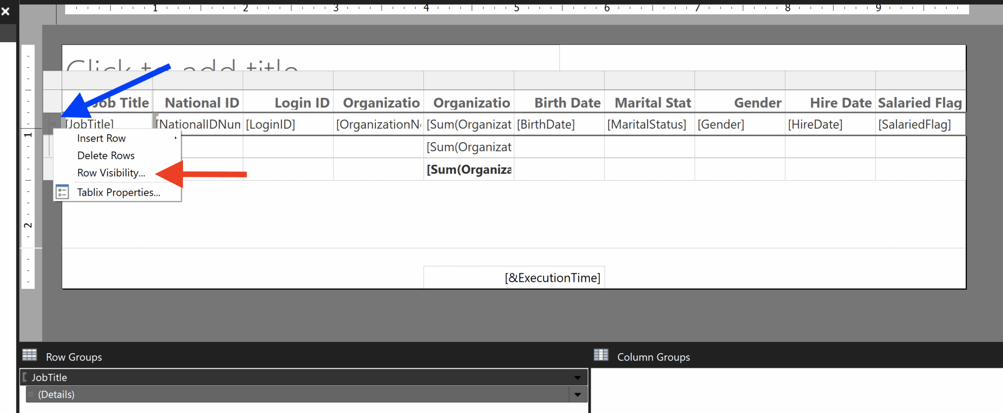The height and width of the screenshot is (413, 1003).
Task: Click the Tablix Properties icon in the context menu
Action: coord(62,192)
